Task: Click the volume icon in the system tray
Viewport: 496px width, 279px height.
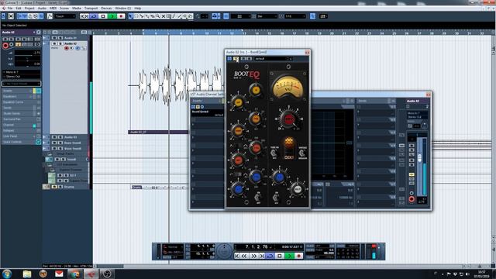Action: 467,274
